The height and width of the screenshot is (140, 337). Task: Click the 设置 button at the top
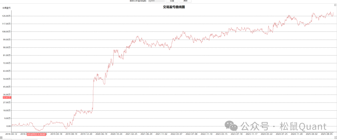click(172, 1)
